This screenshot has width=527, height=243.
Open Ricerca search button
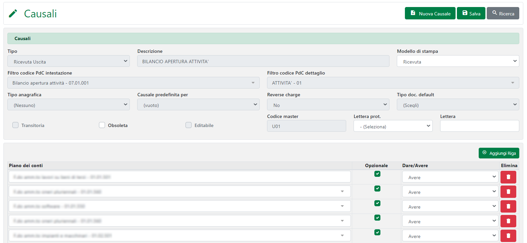click(x=503, y=13)
